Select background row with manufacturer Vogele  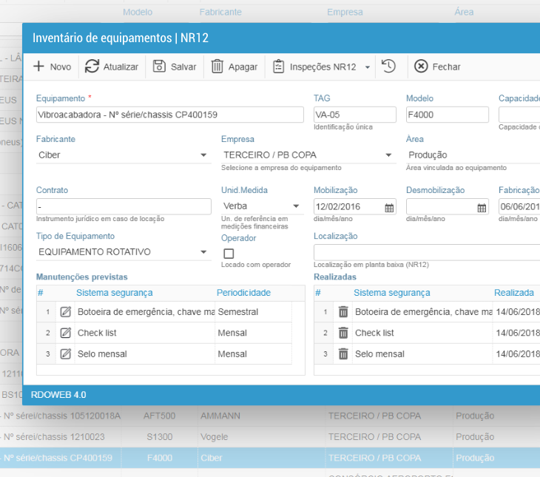coord(270,437)
